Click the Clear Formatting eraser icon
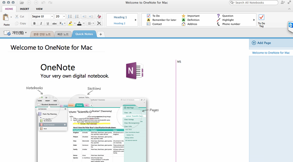293x162 pixels. tap(99, 16)
